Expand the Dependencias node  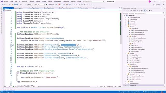click(x=126, y=19)
